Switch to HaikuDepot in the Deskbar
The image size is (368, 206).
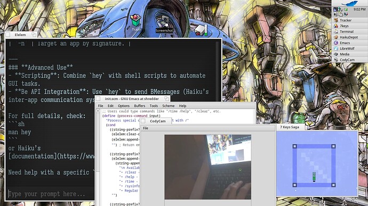click(350, 37)
